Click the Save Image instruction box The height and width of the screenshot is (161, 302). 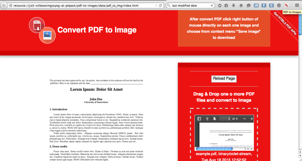224,28
